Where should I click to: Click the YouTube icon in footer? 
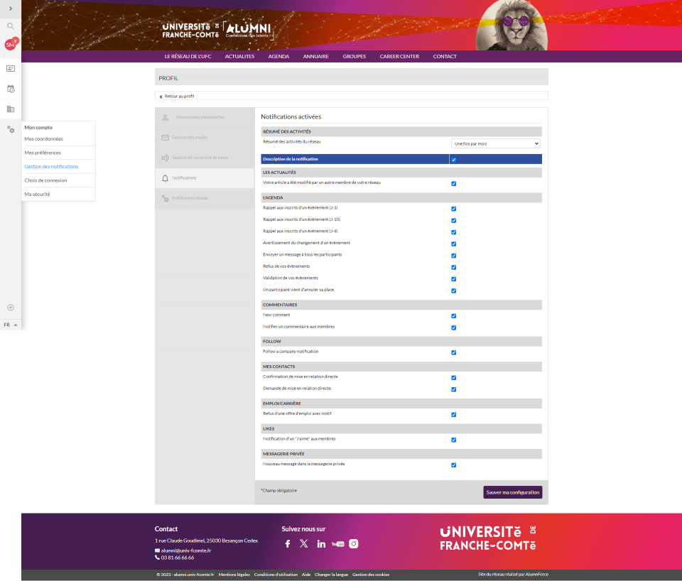point(337,543)
